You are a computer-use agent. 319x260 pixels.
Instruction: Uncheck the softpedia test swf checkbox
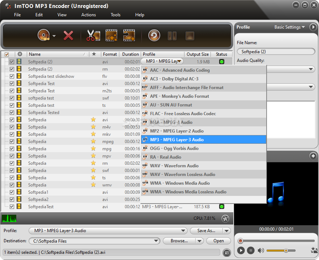pos(12,98)
